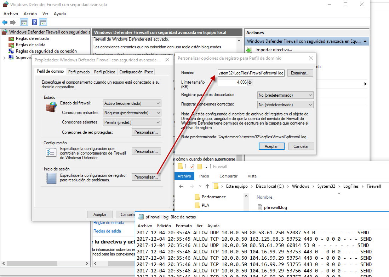This screenshot has height=277, width=389.
Task: Collapse the Acciones section header arrow
Action: coord(365,41)
